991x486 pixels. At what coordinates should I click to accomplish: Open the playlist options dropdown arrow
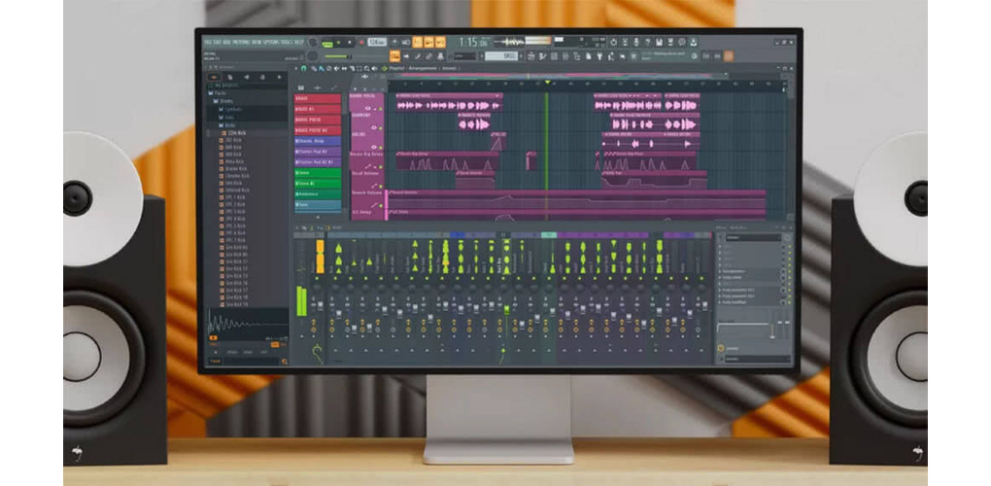(x=295, y=68)
